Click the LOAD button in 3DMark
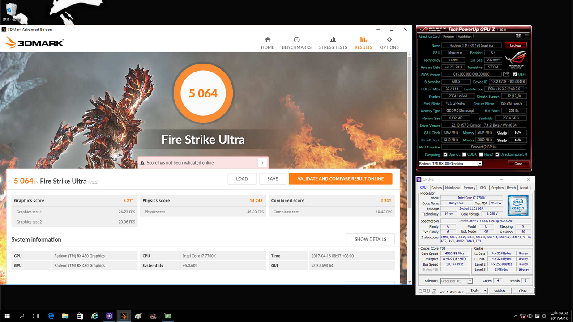Viewport: 573px width, 322px height. [x=242, y=178]
